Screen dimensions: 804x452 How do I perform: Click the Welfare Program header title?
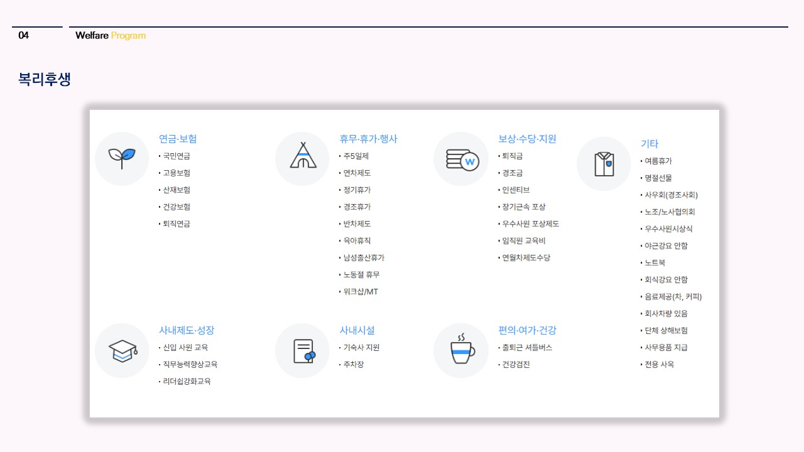pyautogui.click(x=111, y=35)
